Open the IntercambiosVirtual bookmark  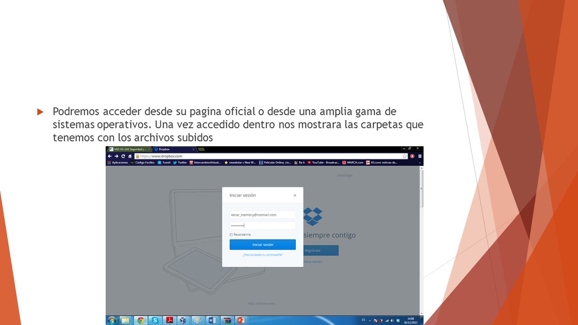205,162
